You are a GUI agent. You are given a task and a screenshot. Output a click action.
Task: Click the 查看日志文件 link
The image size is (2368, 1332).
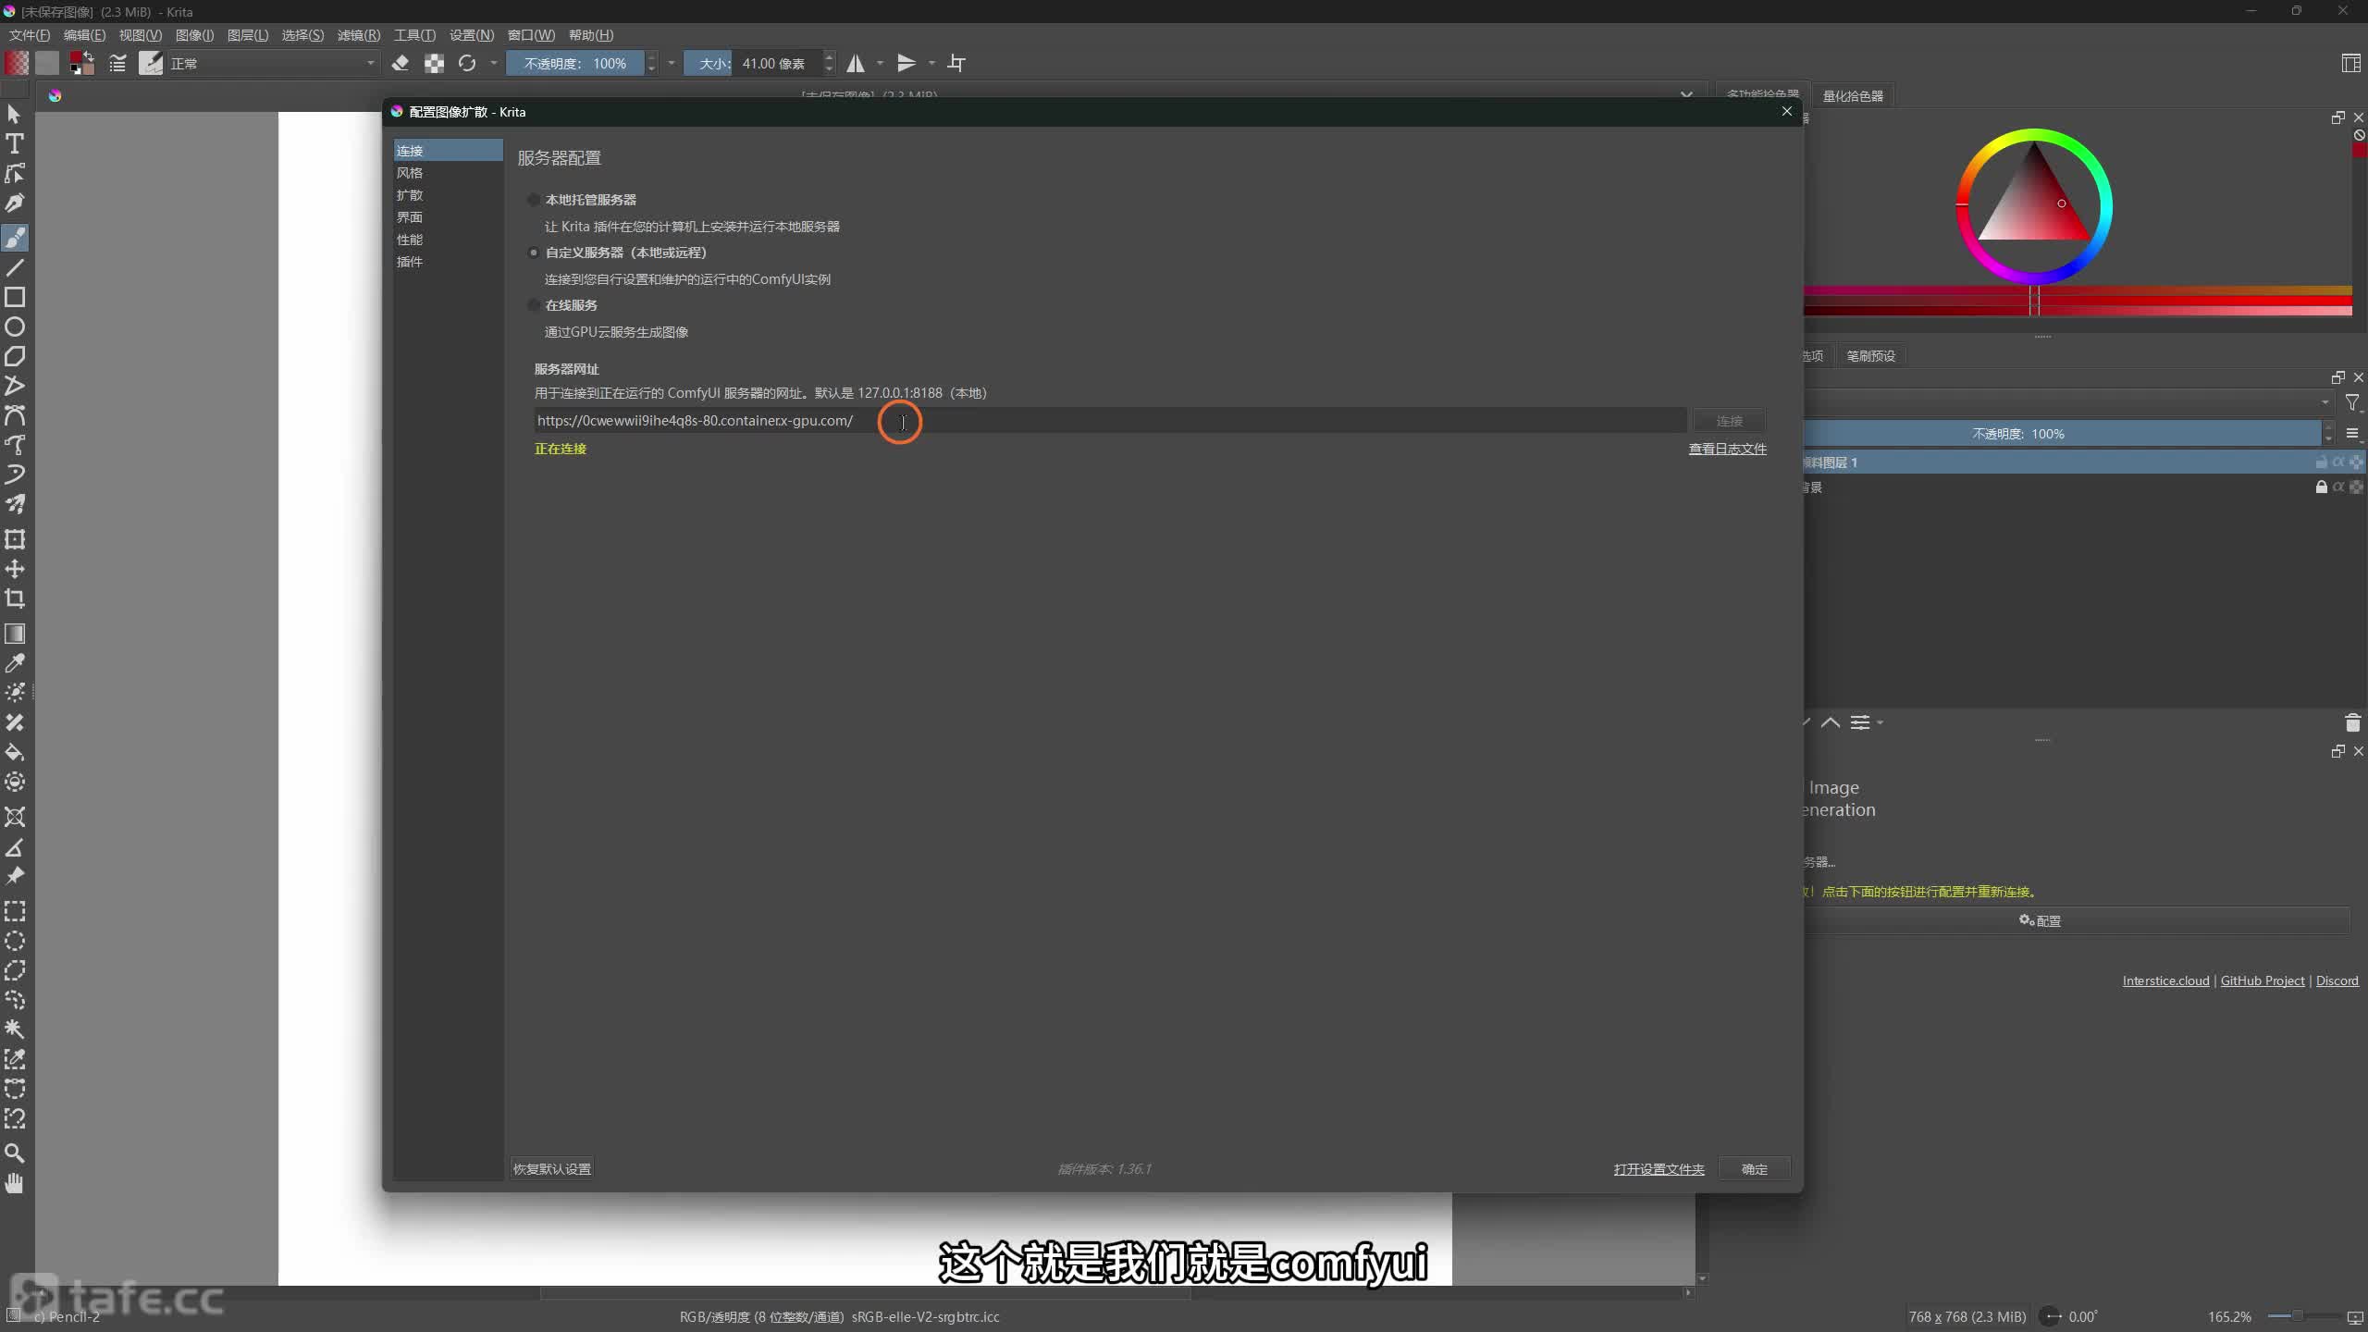click(1727, 449)
